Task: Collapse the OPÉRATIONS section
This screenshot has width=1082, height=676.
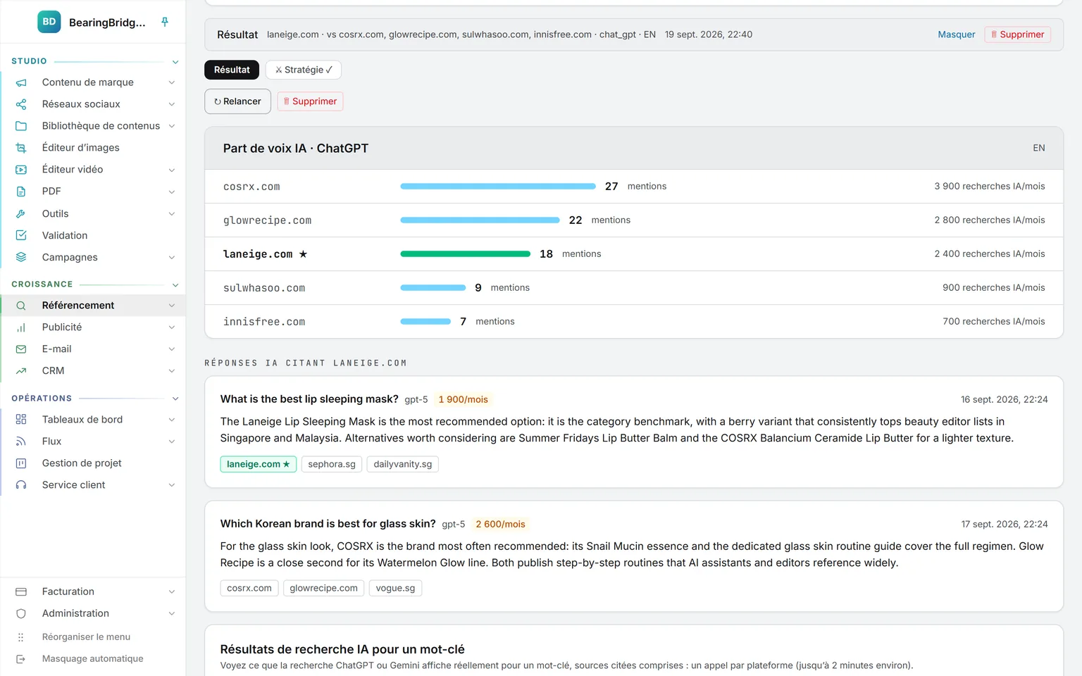Action: pos(175,399)
